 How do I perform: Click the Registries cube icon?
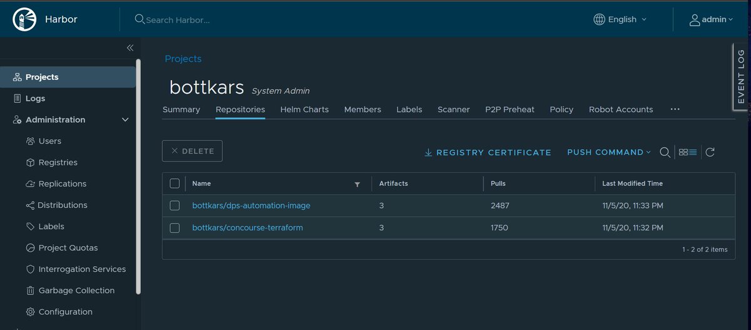tap(30, 162)
